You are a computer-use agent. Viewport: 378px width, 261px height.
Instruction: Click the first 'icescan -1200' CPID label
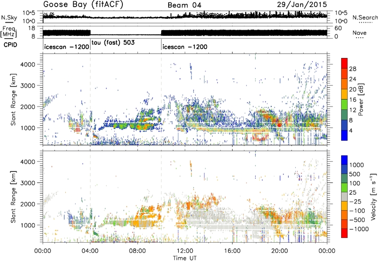(67, 47)
